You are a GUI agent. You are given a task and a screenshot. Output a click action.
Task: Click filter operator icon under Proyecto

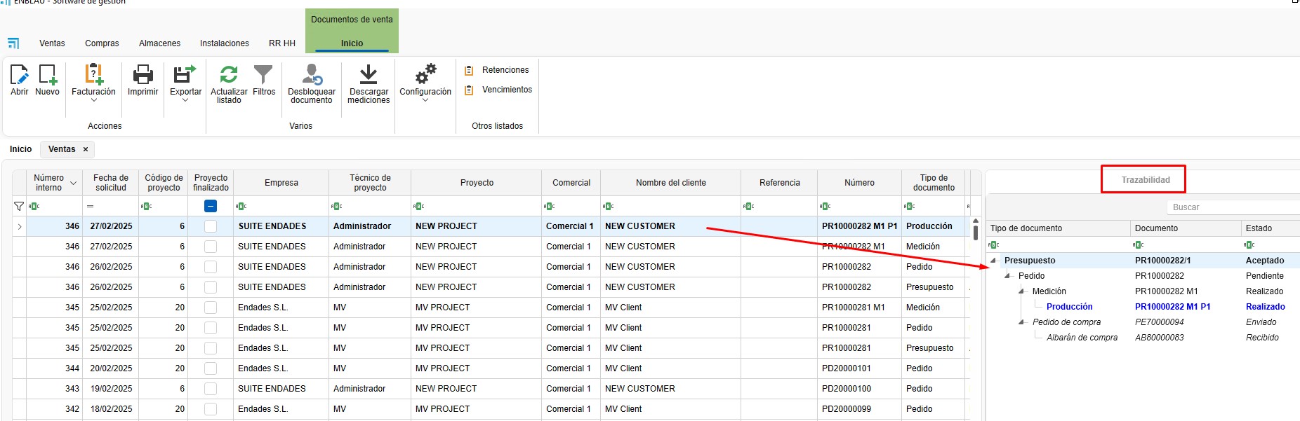pos(419,206)
